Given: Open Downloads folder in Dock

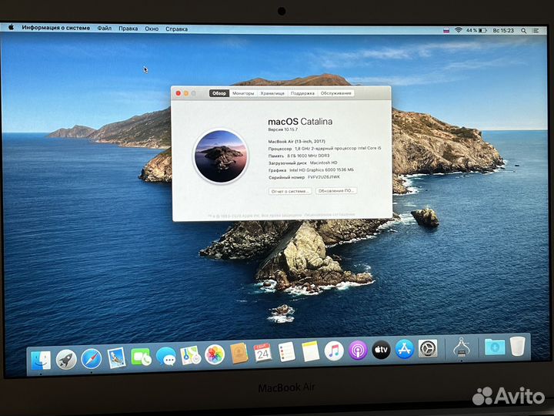Looking at the screenshot, I should tap(495, 347).
